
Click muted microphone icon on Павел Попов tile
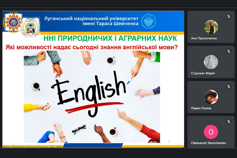[x=229, y=87]
